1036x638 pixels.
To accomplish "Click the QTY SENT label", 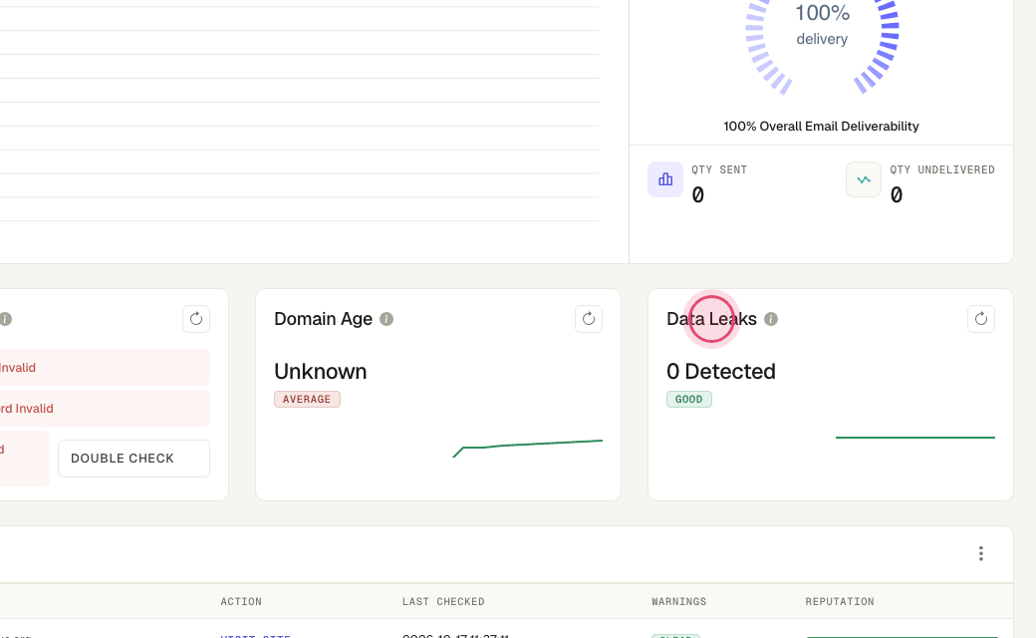I will click(719, 169).
